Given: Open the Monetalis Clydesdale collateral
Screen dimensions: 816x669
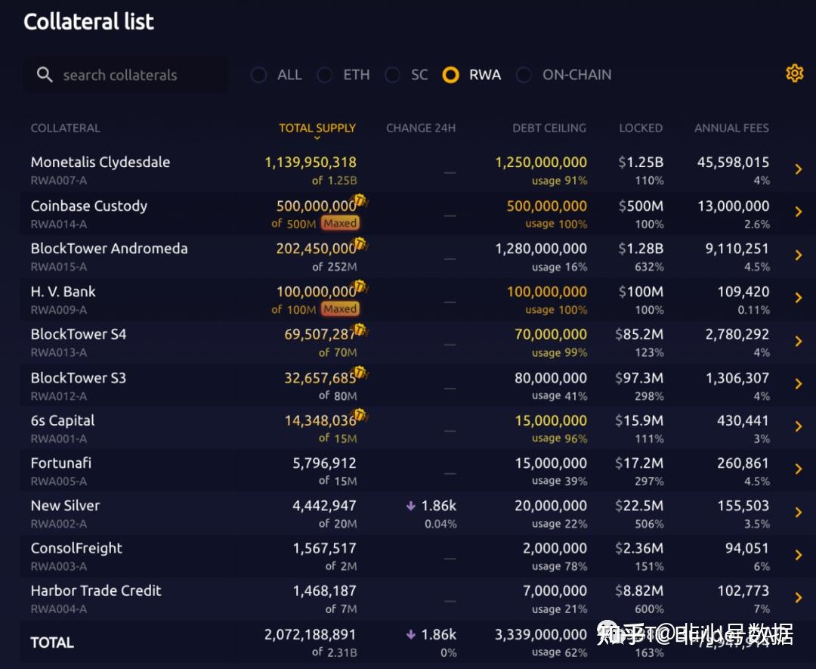Looking at the screenshot, I should [100, 162].
